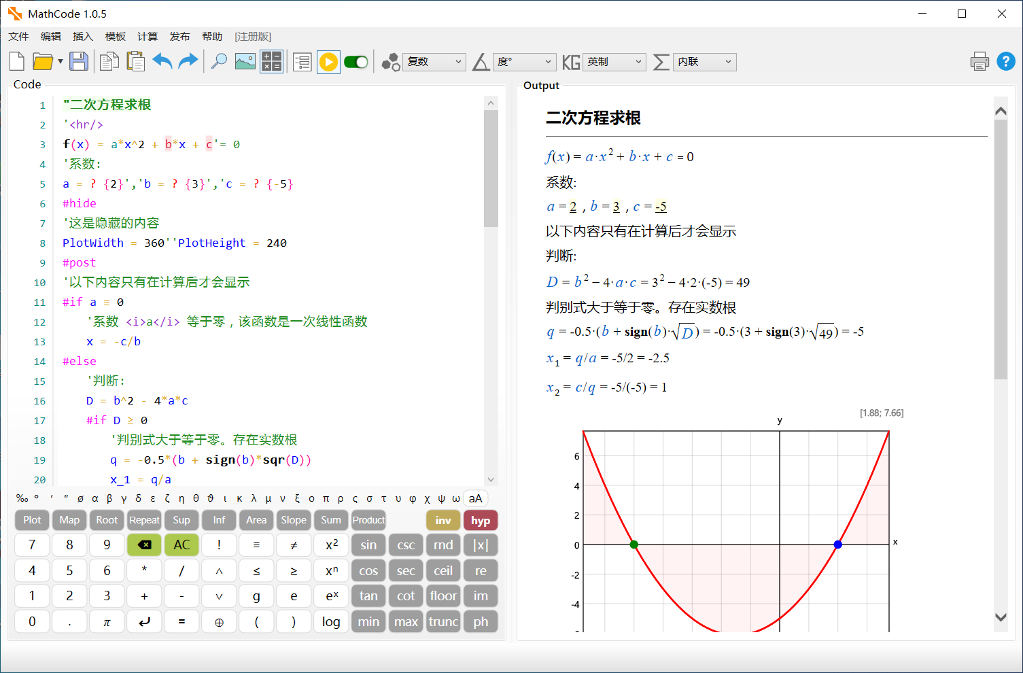Click the sigma icon beside 内联
This screenshot has width=1023, height=673.
(x=661, y=62)
